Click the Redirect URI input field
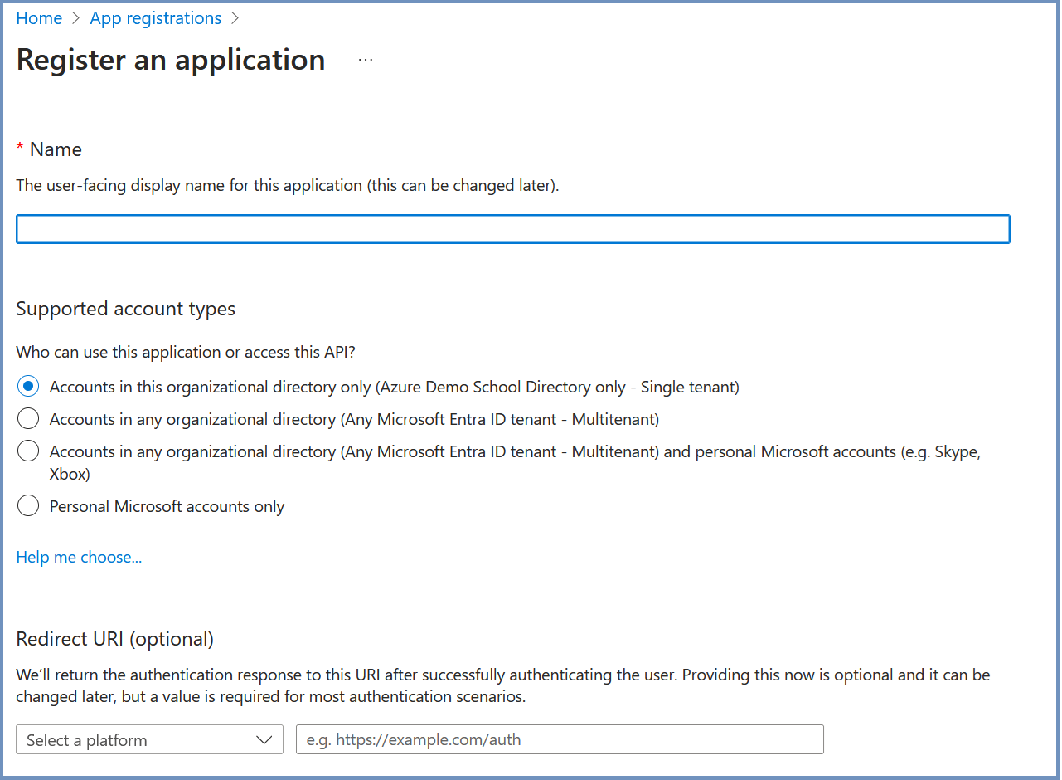This screenshot has width=1062, height=780. tap(560, 739)
